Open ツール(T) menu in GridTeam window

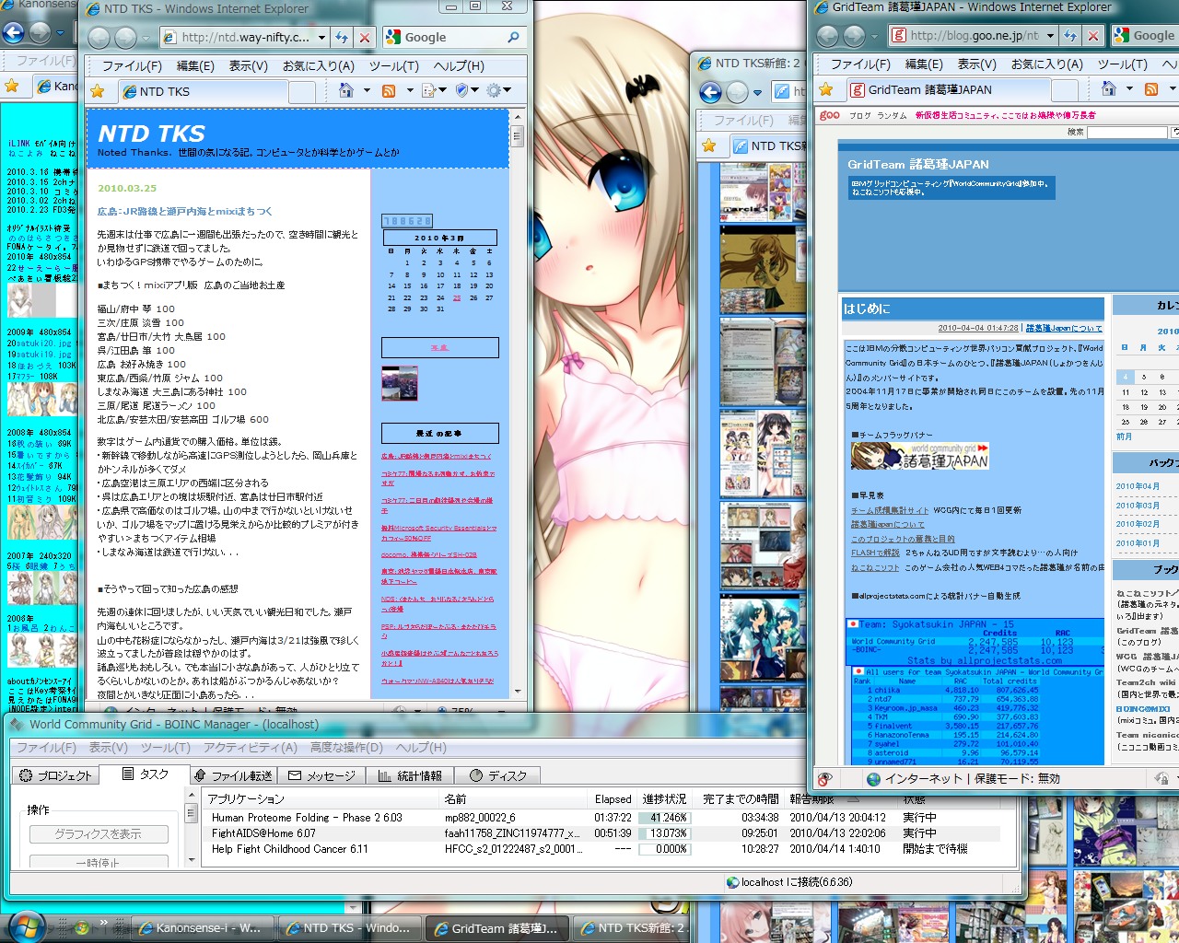(x=1122, y=64)
